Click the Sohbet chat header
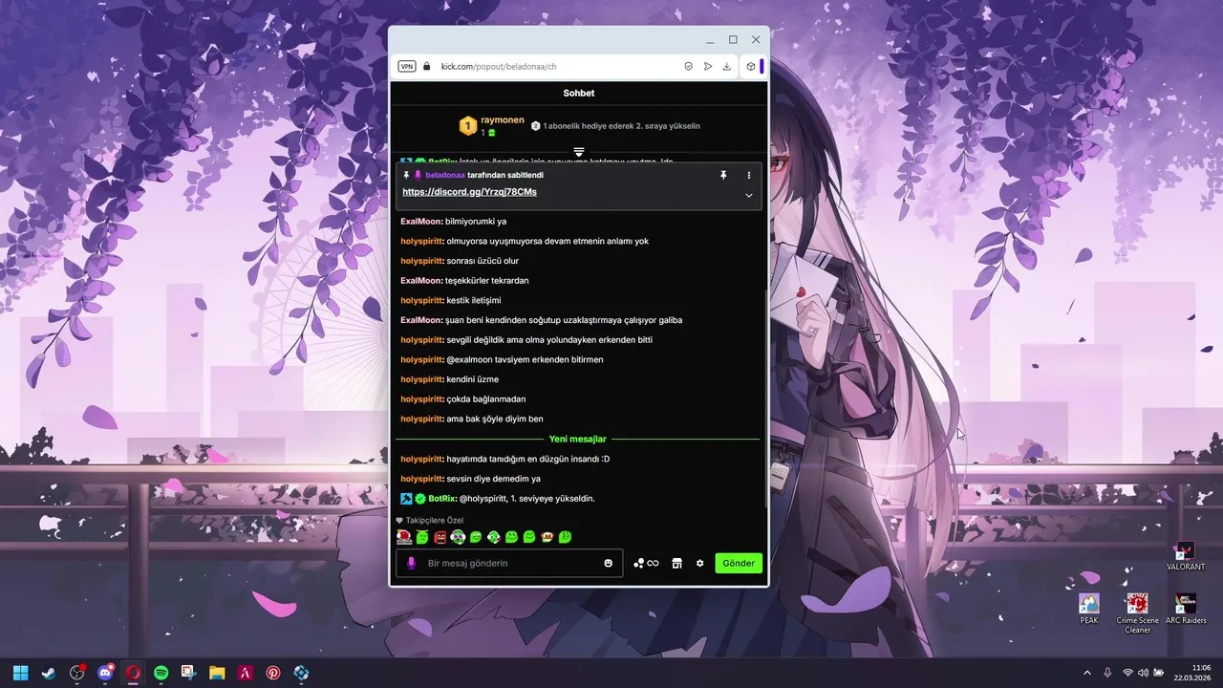Viewport: 1223px width, 688px height. click(x=578, y=93)
